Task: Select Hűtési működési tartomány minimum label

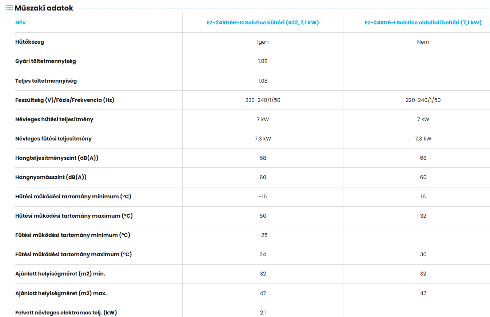Action: (x=73, y=197)
